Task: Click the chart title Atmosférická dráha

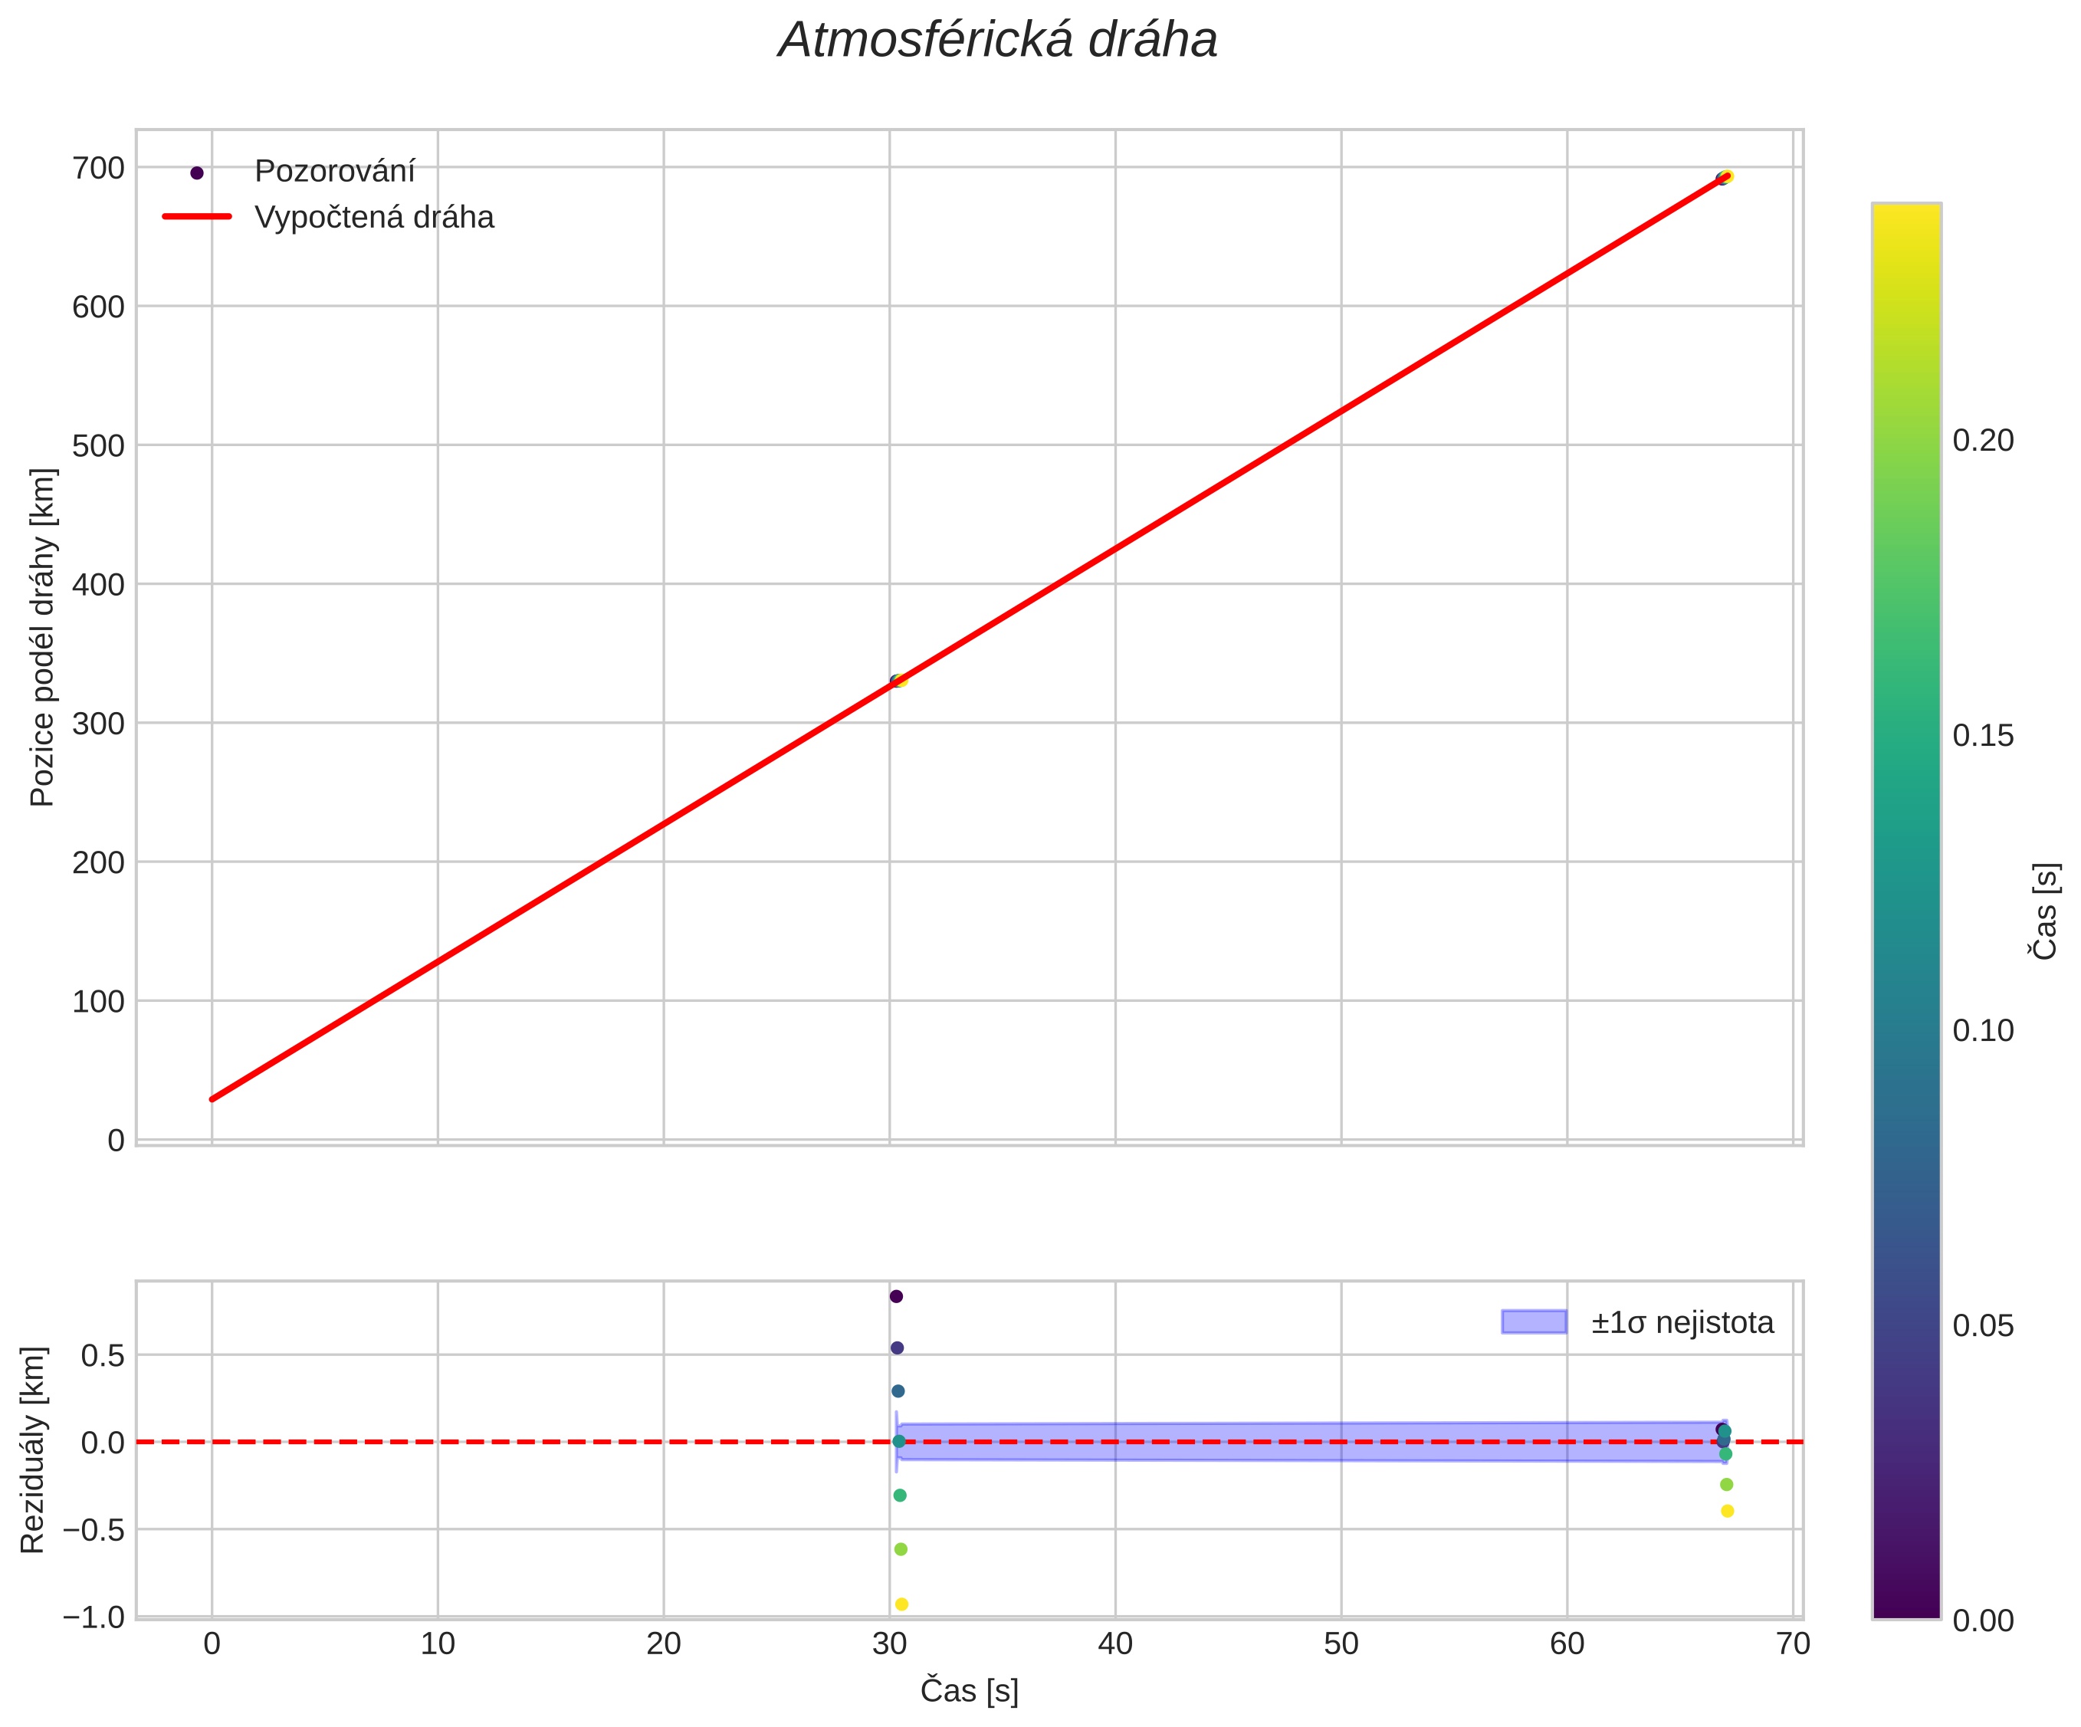Action: tap(997, 41)
